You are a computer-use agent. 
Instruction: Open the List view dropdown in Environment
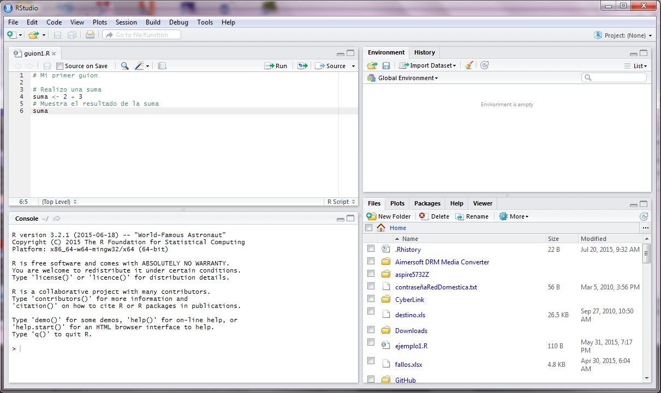coord(636,66)
